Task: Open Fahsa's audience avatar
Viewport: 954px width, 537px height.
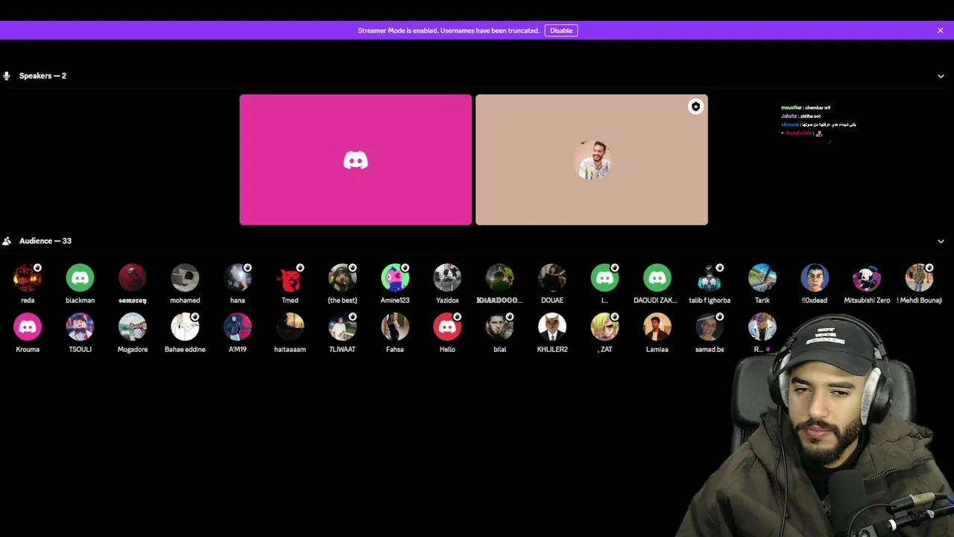Action: [x=395, y=327]
